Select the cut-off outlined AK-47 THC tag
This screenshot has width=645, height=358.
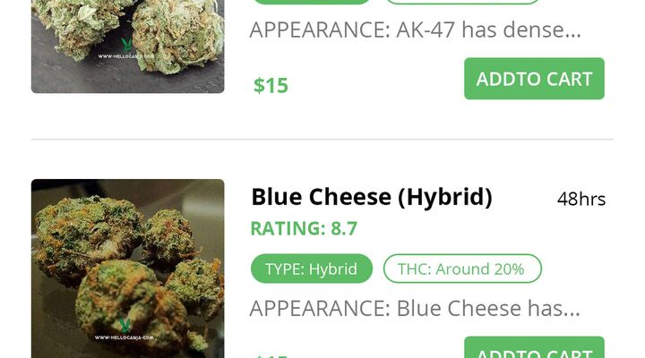[462, 2]
